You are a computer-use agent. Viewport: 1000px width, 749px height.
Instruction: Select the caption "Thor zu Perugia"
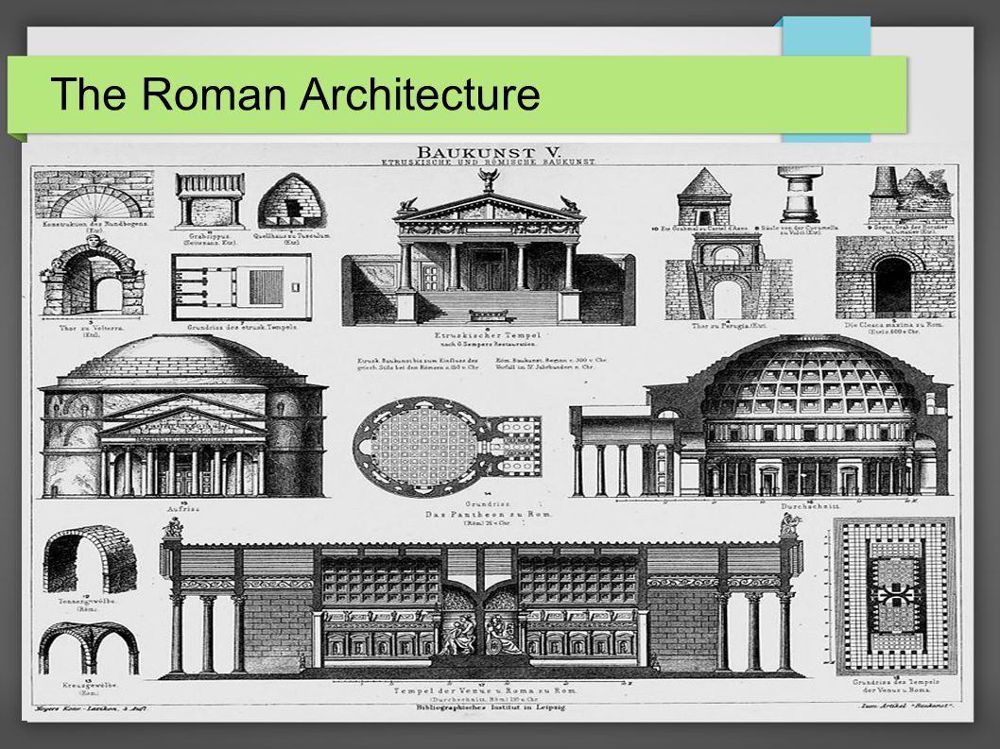(x=729, y=326)
